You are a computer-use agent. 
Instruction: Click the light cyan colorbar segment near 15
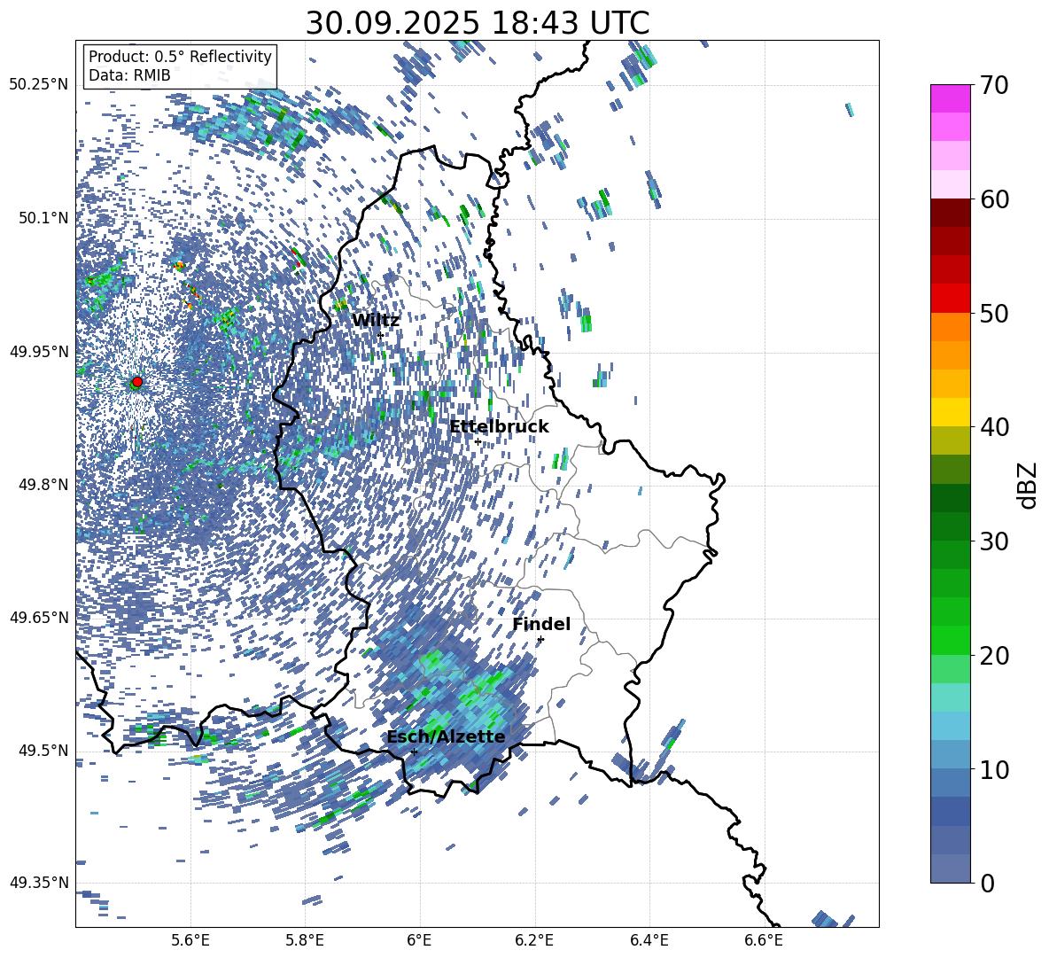[950, 697]
